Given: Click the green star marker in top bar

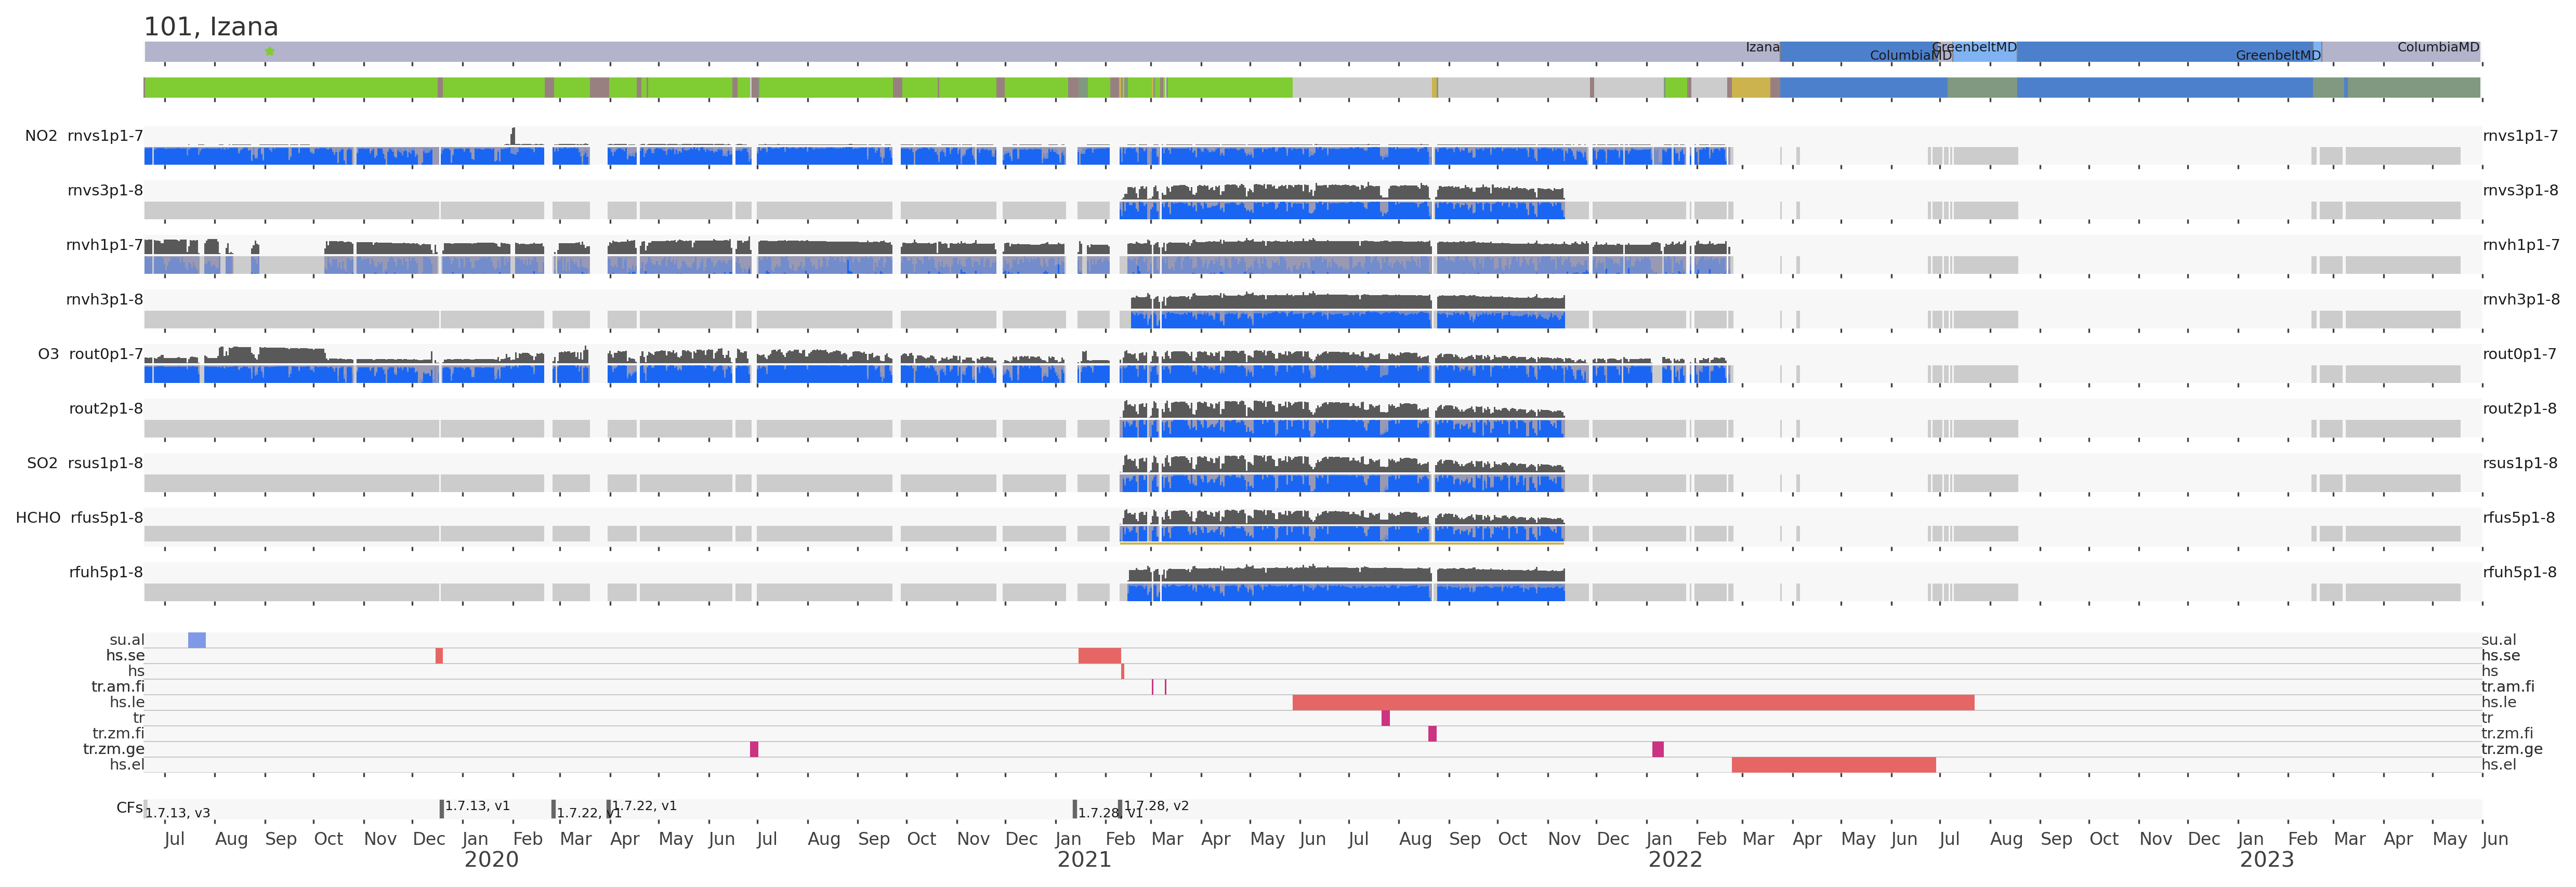Looking at the screenshot, I should click(269, 51).
